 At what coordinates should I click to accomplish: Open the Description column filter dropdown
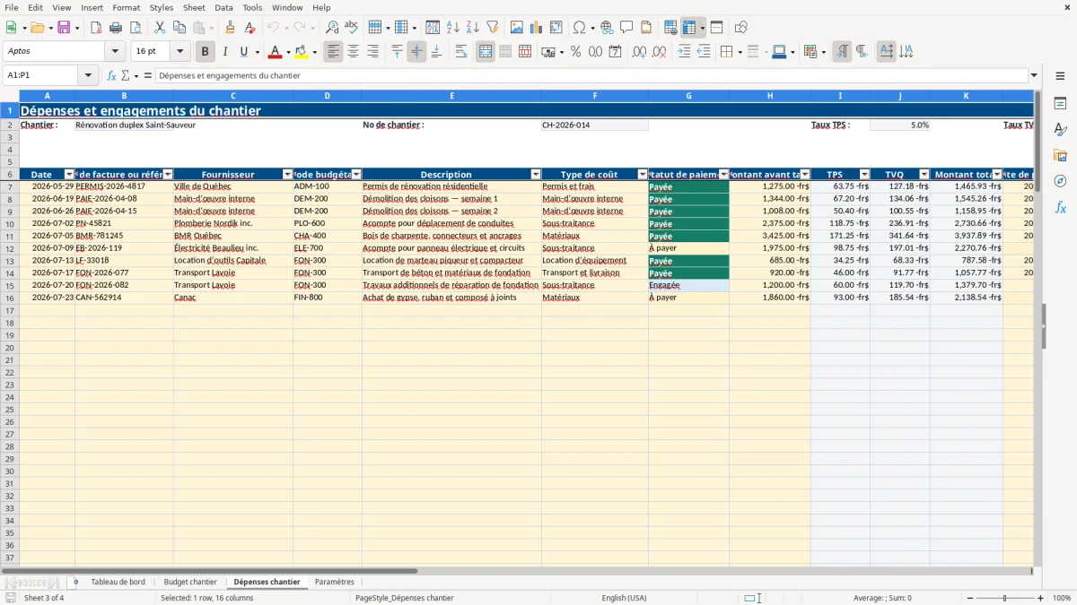point(536,175)
